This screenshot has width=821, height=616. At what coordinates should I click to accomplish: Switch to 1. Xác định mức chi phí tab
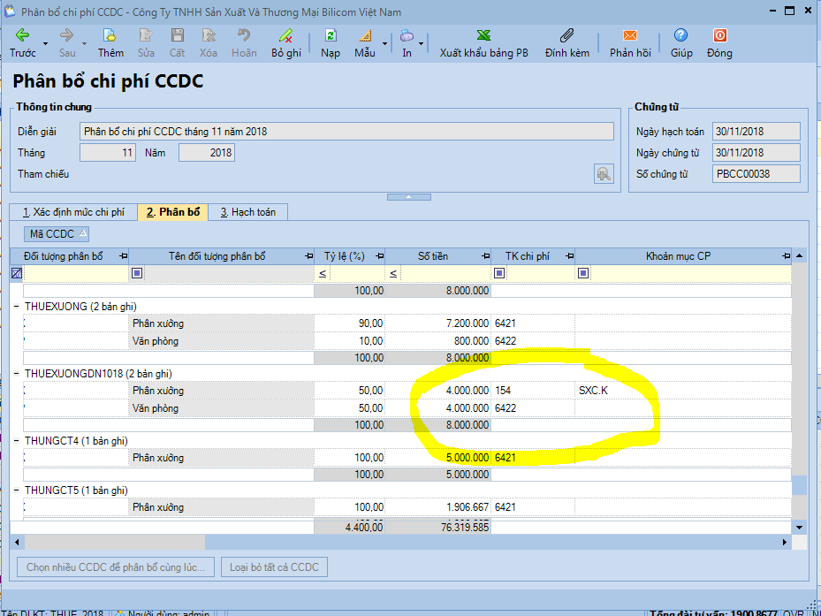point(73,212)
